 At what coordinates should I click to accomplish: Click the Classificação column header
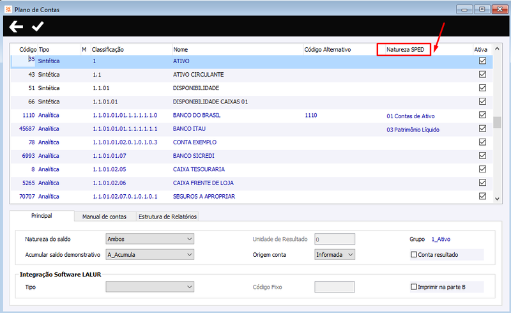point(107,50)
